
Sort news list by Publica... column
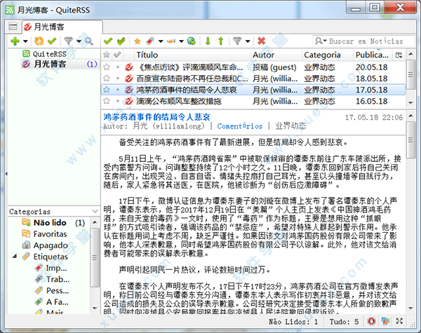372,55
